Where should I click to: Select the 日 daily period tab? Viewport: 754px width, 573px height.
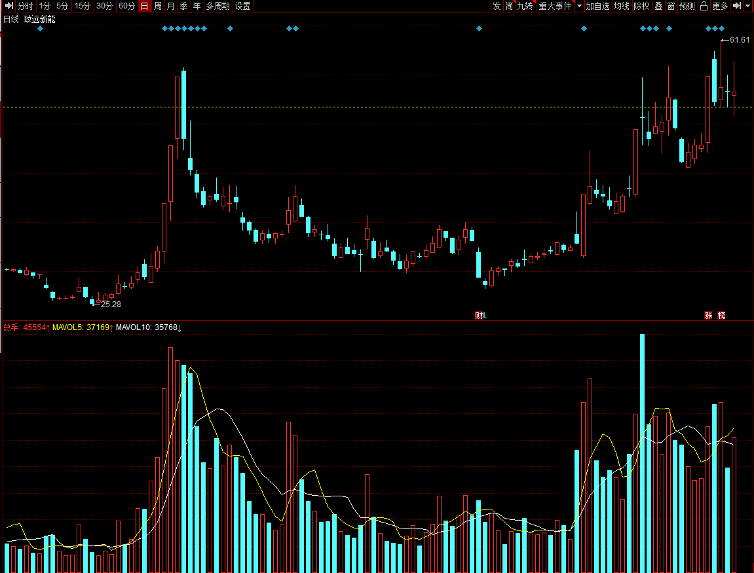(x=144, y=6)
